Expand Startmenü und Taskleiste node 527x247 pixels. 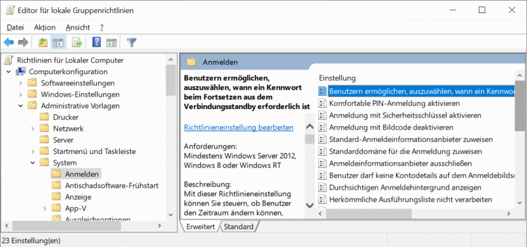[32, 152]
